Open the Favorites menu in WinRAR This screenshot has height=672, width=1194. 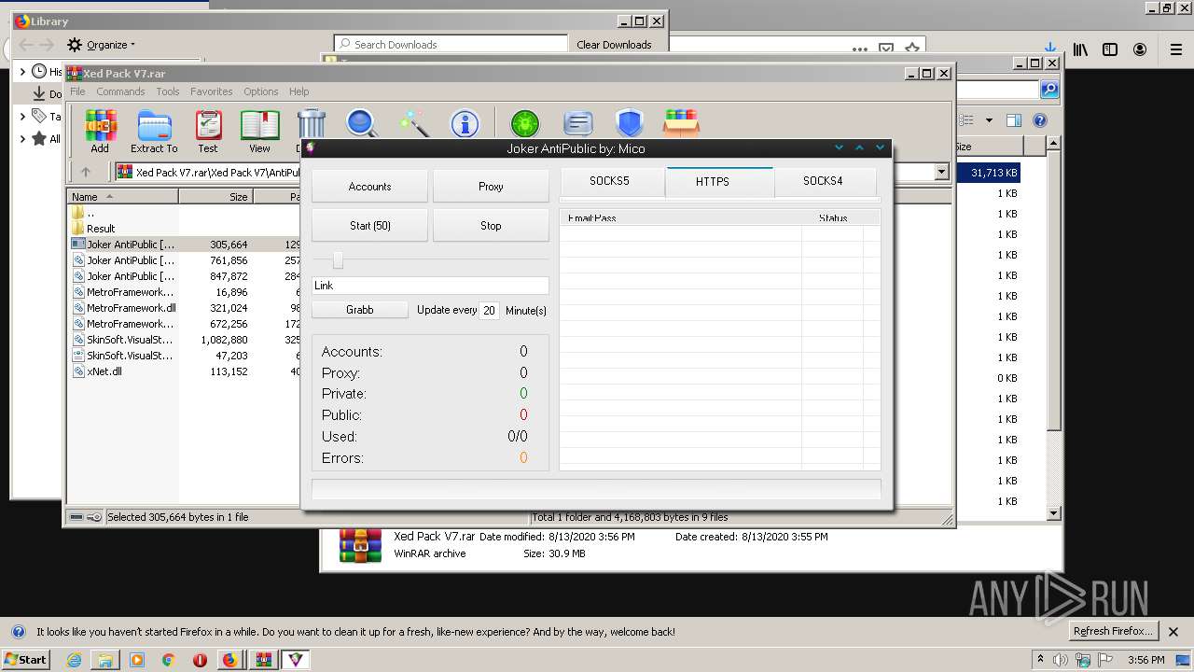point(212,91)
